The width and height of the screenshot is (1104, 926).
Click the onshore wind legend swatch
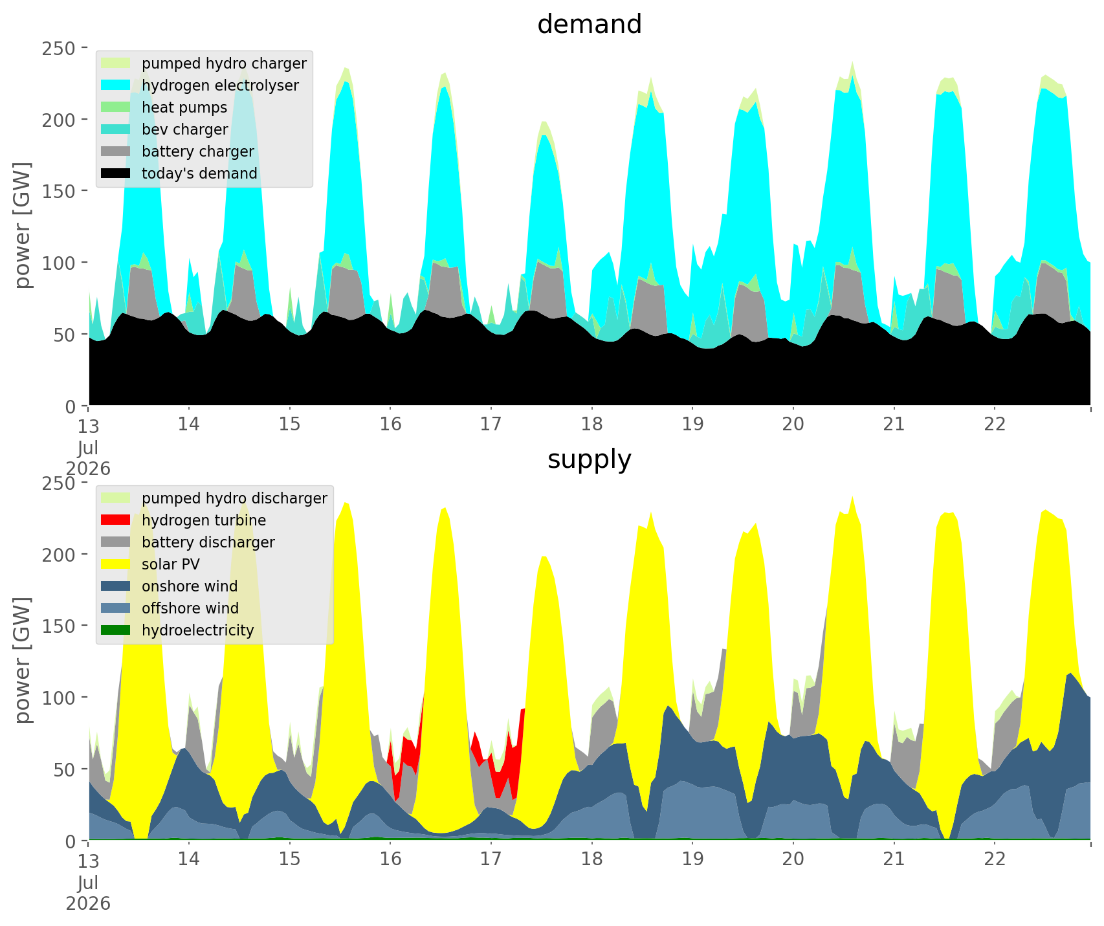coord(116,586)
